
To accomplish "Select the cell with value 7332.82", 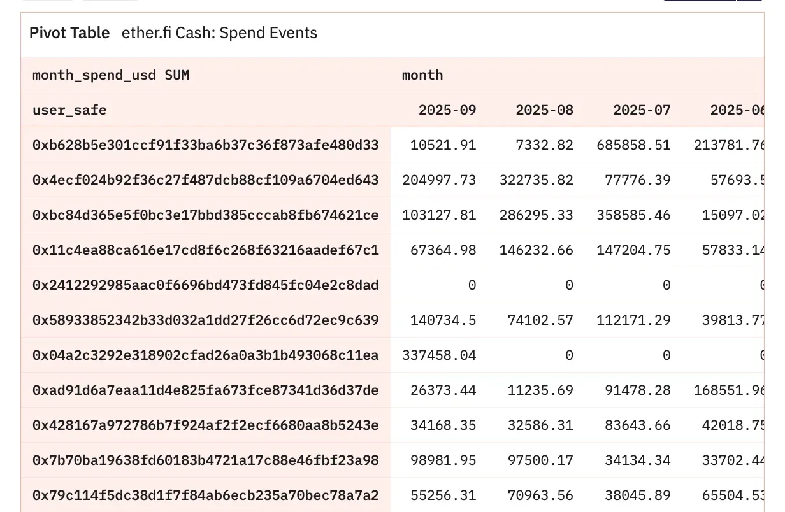I will point(544,145).
